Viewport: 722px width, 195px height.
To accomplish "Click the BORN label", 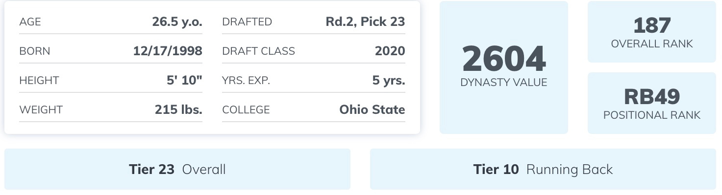I will coord(34,51).
